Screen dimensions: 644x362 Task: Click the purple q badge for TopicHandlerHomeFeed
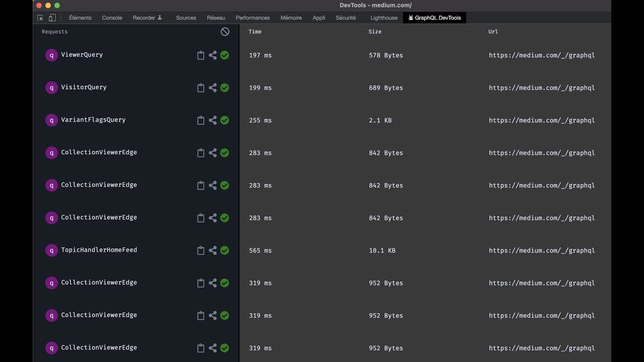coord(51,250)
